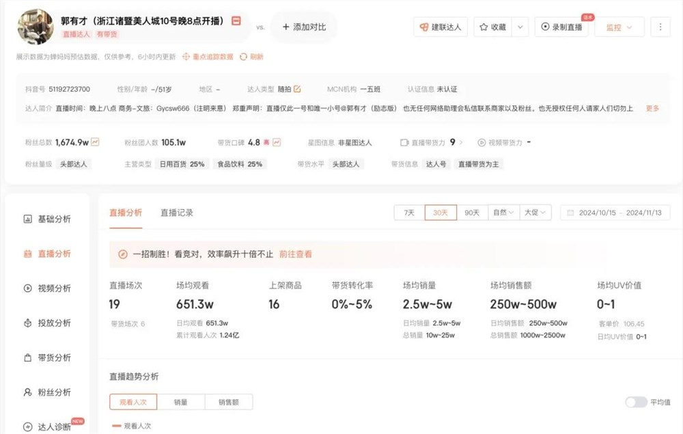Toggle the 平均值 switch
The image size is (683, 434).
tap(635, 403)
